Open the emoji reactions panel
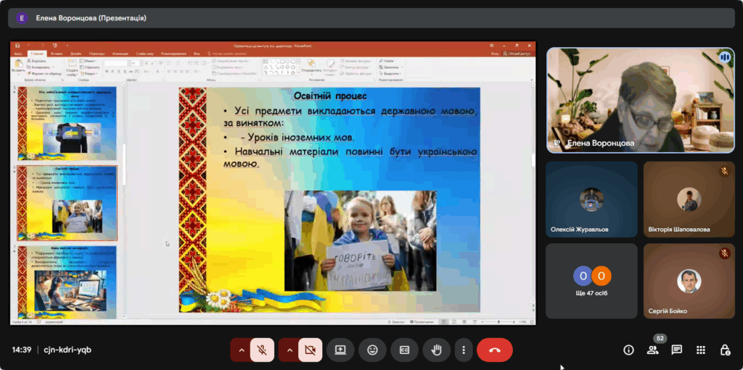Image resolution: width=743 pixels, height=370 pixels. [x=372, y=350]
